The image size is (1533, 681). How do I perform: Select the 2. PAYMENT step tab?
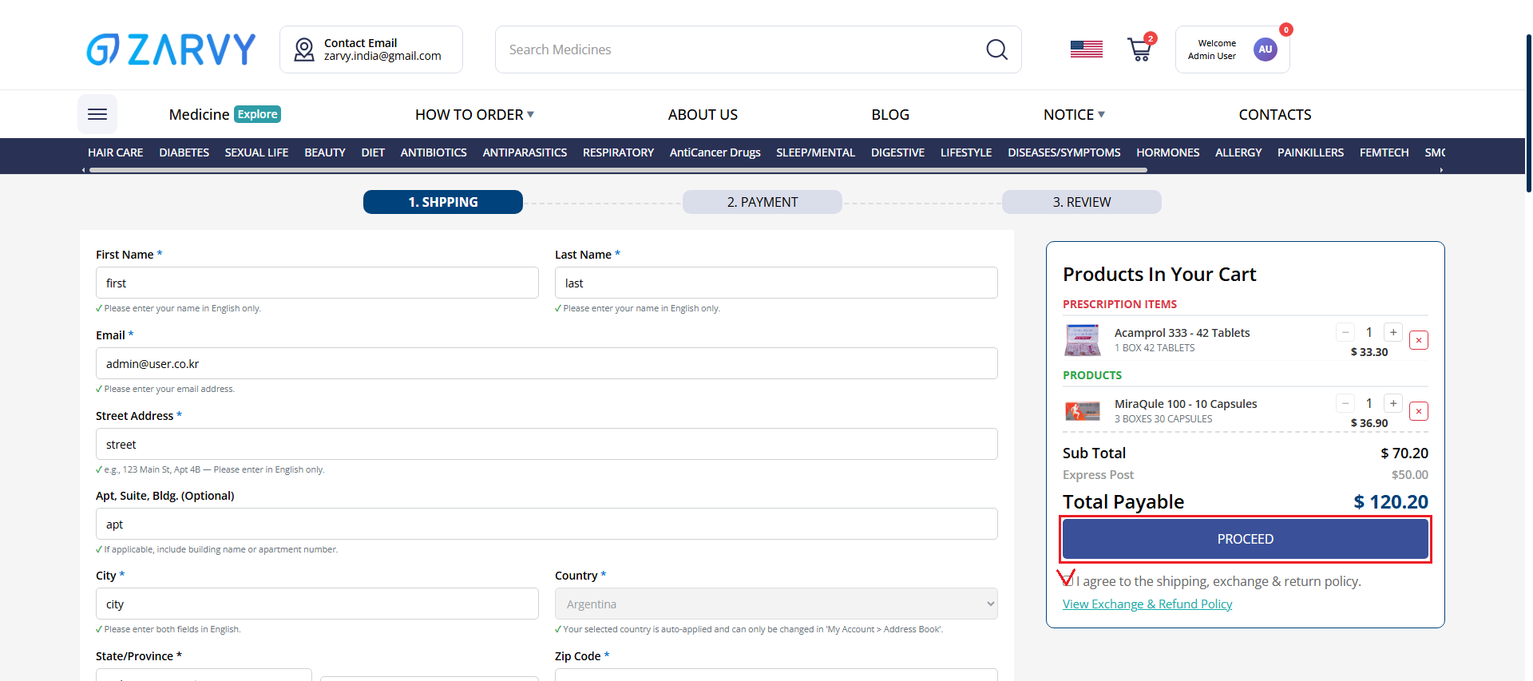[763, 202]
